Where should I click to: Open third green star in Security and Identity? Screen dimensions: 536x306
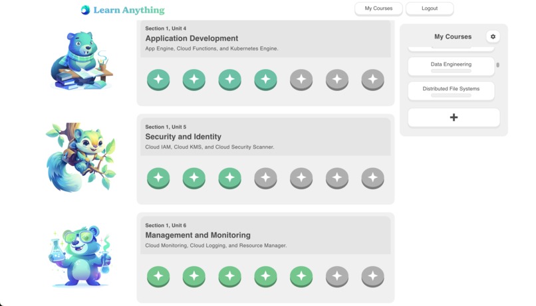coord(229,178)
